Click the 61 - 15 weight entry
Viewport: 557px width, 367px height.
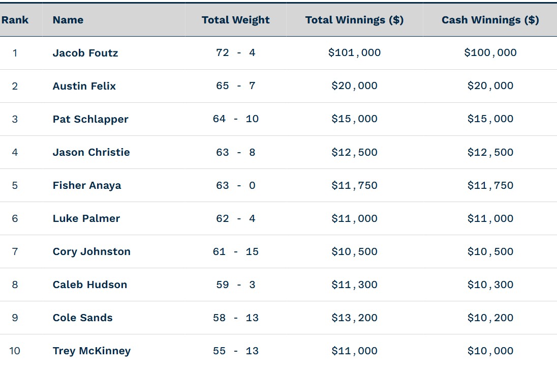tap(235, 251)
